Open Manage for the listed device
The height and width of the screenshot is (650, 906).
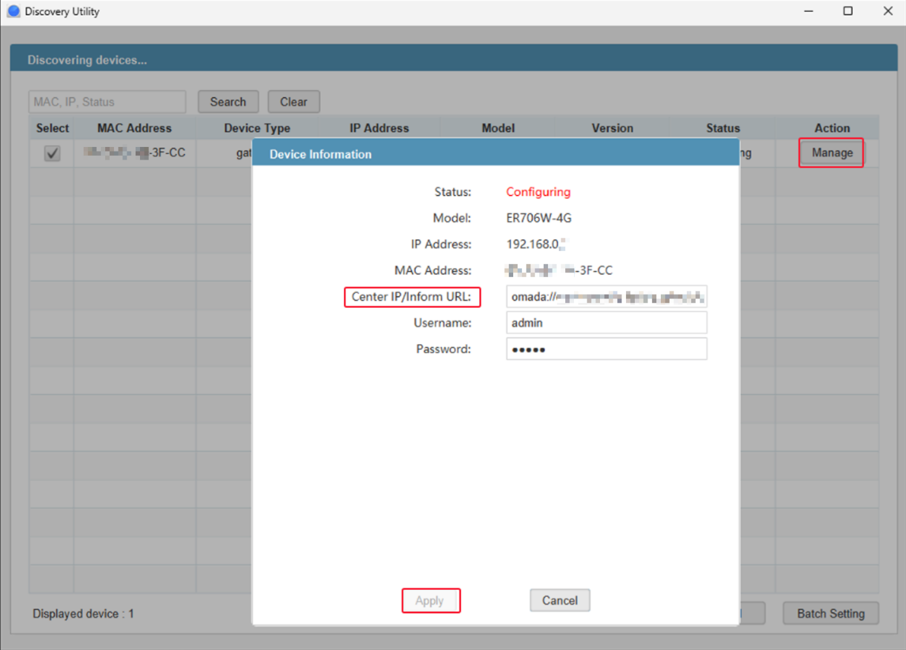[x=831, y=153]
